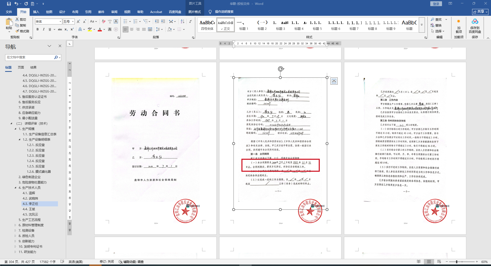Toggle Print Layout view in status bar

tap(429, 262)
